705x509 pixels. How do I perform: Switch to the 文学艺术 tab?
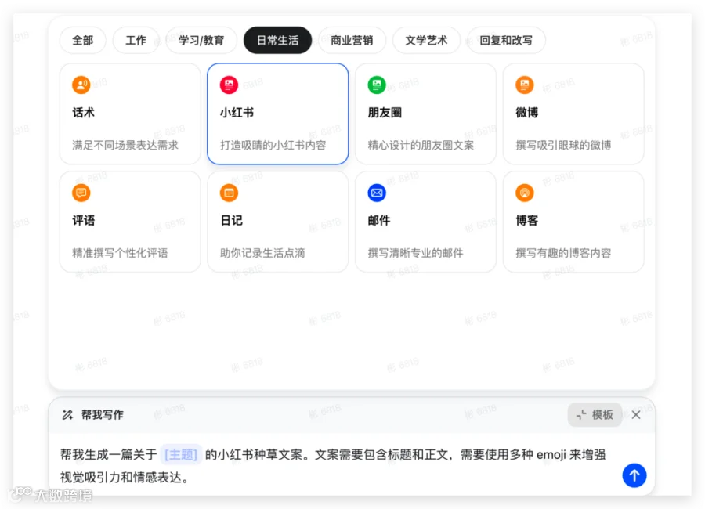tap(426, 41)
